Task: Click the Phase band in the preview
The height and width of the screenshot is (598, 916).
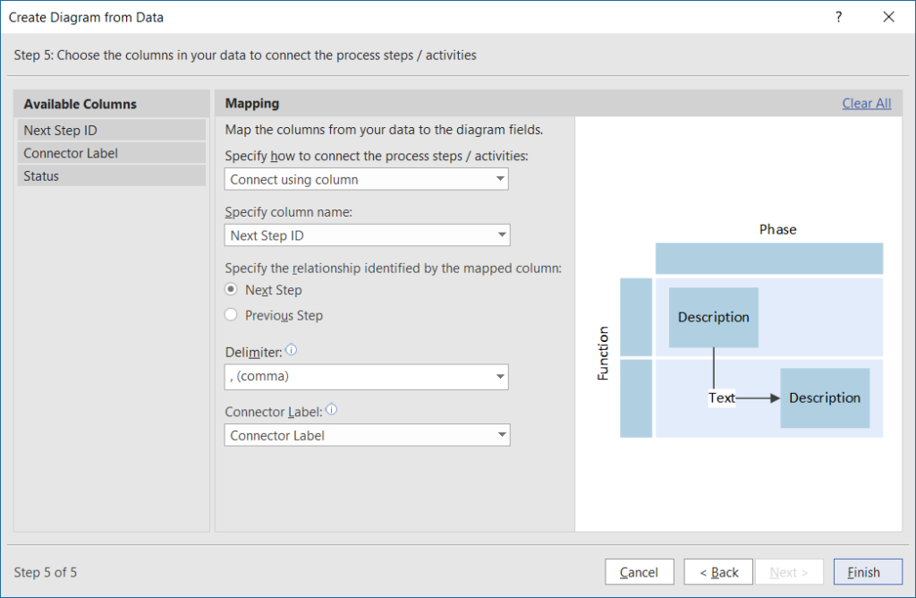Action: [769, 258]
